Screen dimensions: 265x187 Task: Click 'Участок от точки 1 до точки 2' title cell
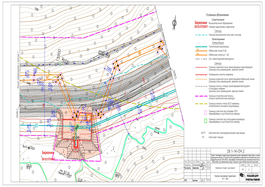click(225, 168)
